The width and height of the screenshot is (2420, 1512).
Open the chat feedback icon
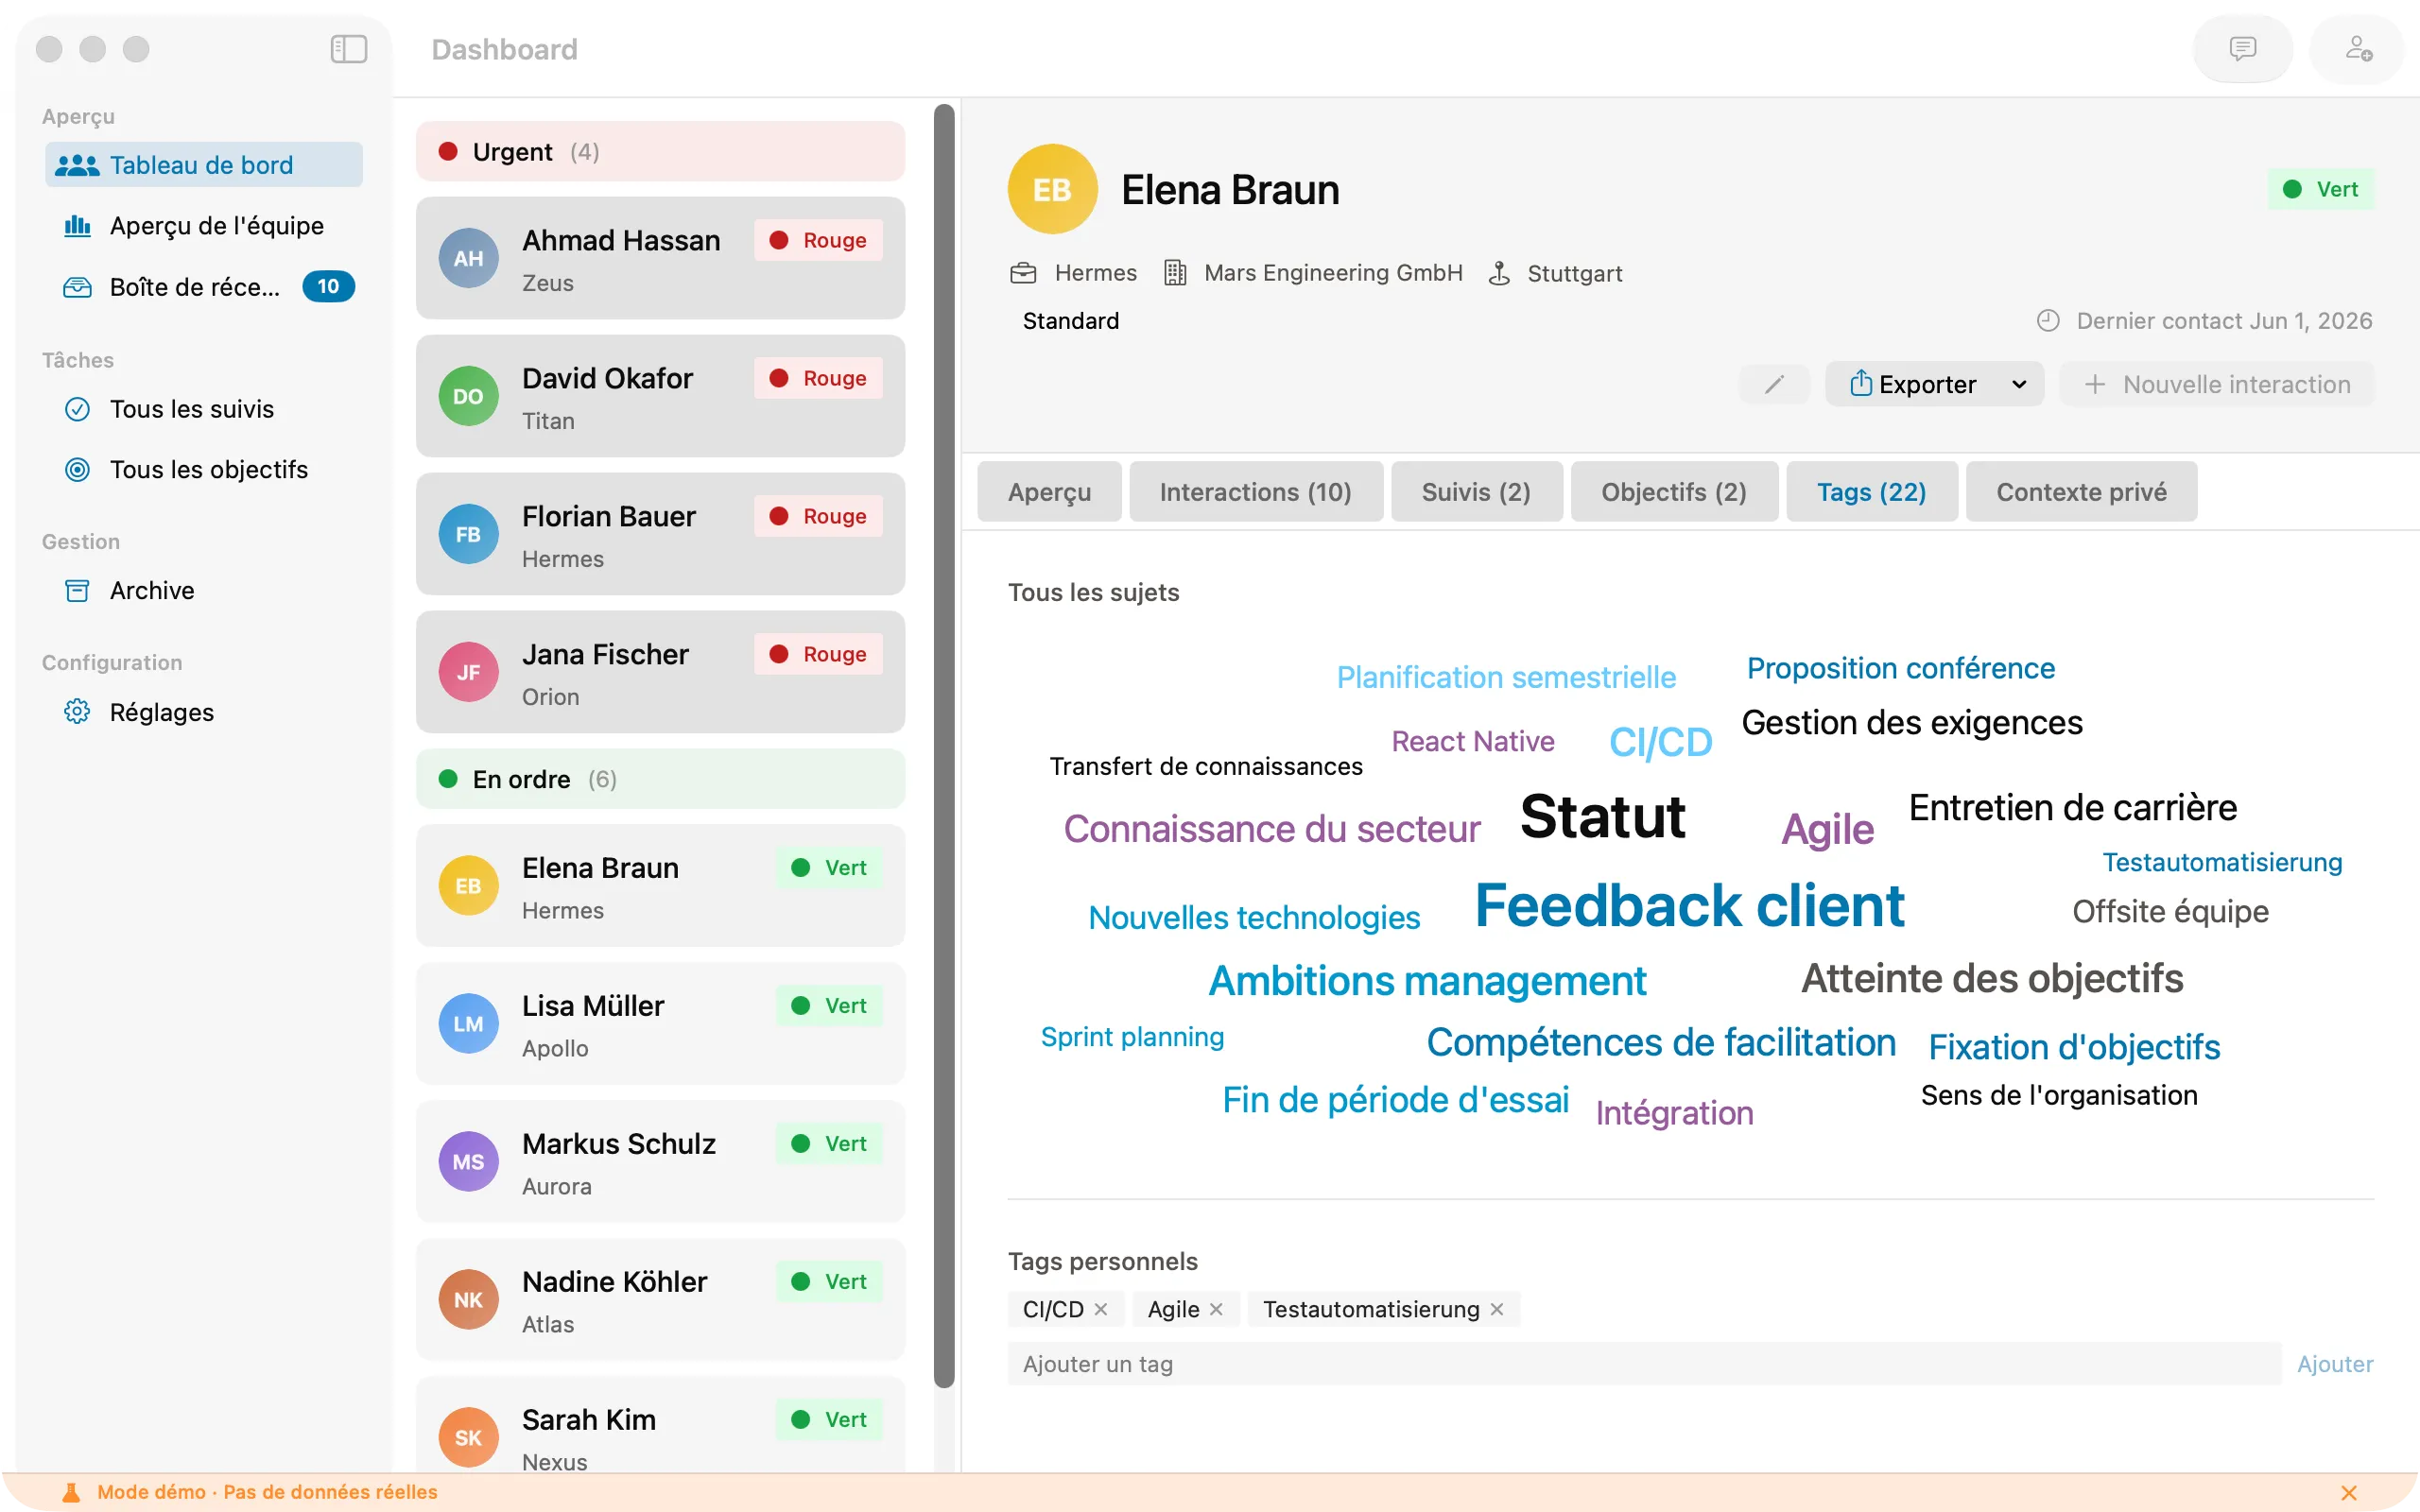pos(2242,49)
